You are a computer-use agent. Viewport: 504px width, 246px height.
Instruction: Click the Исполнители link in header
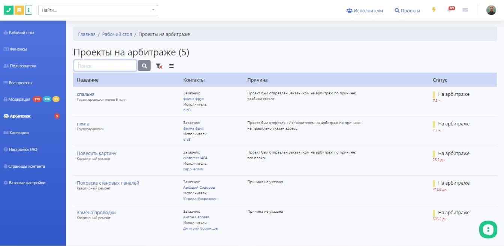[365, 11]
